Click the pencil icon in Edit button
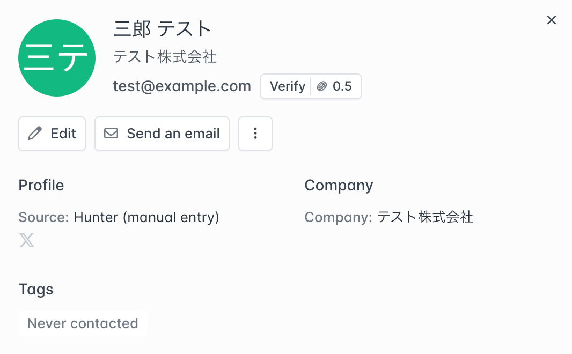This screenshot has width=572, height=354. pos(35,134)
